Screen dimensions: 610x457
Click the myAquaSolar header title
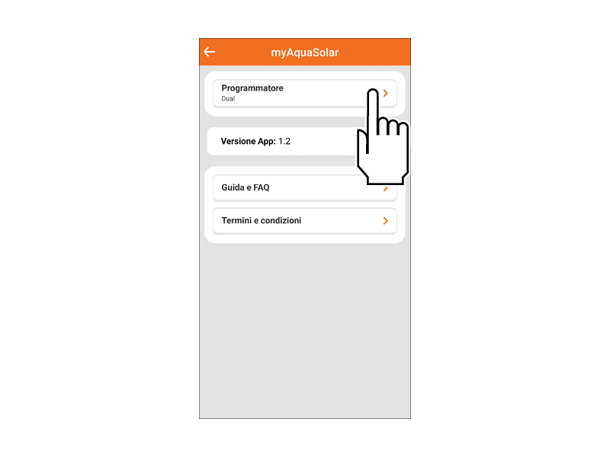point(304,53)
